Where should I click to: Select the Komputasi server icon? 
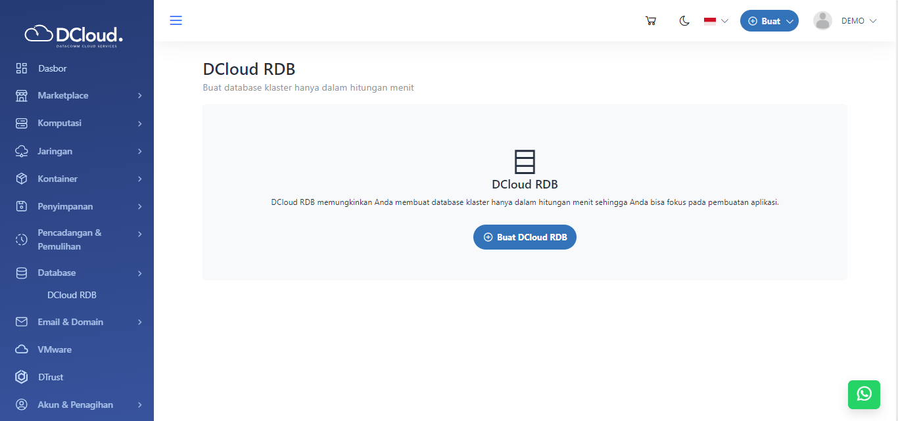point(20,123)
